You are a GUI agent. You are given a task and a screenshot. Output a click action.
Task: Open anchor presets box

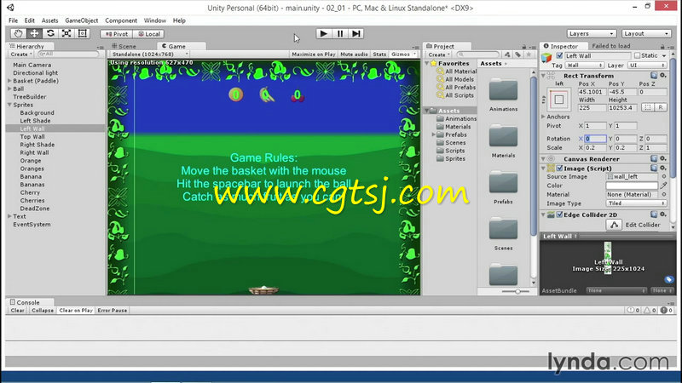coord(559,100)
